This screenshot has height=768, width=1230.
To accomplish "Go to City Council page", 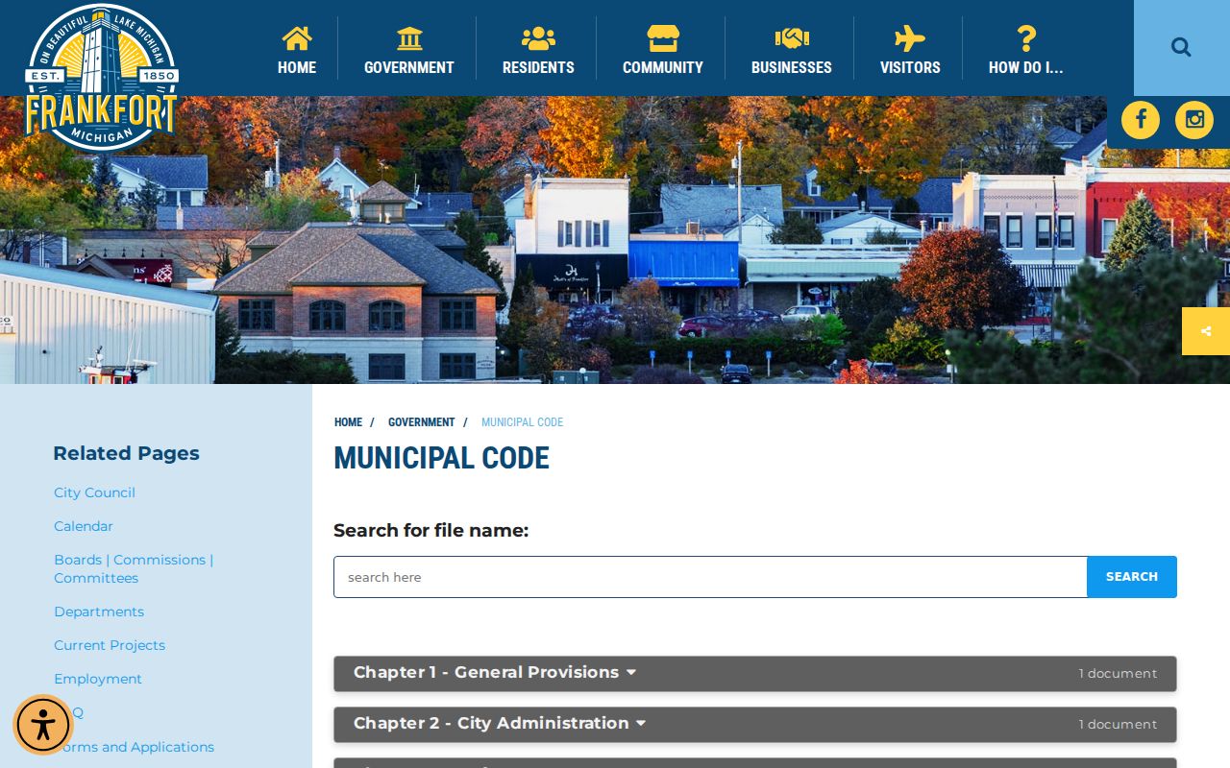I will click(x=94, y=492).
